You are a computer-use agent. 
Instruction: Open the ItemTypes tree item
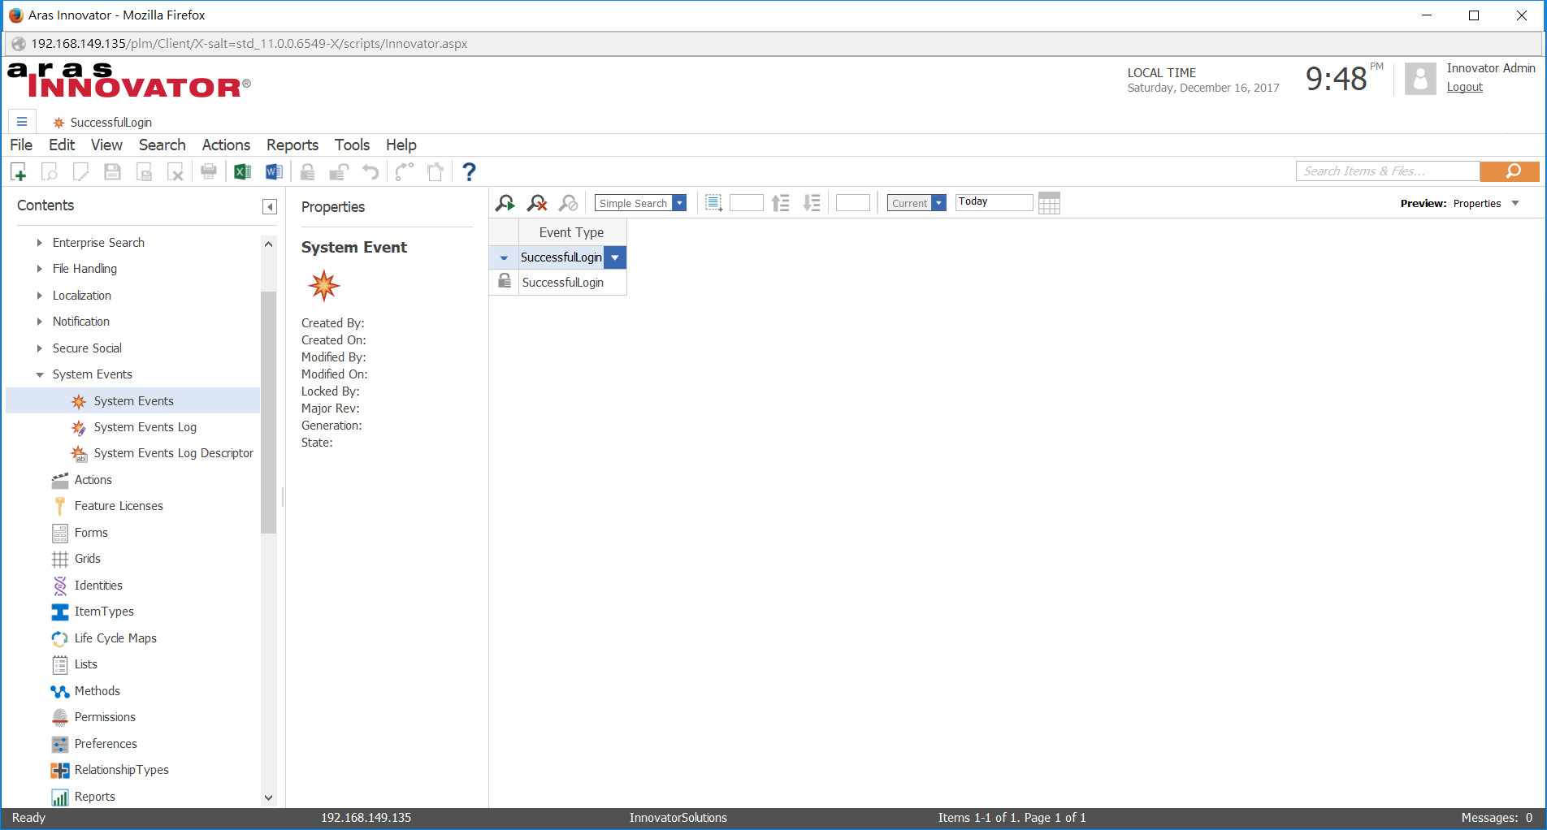(x=104, y=612)
